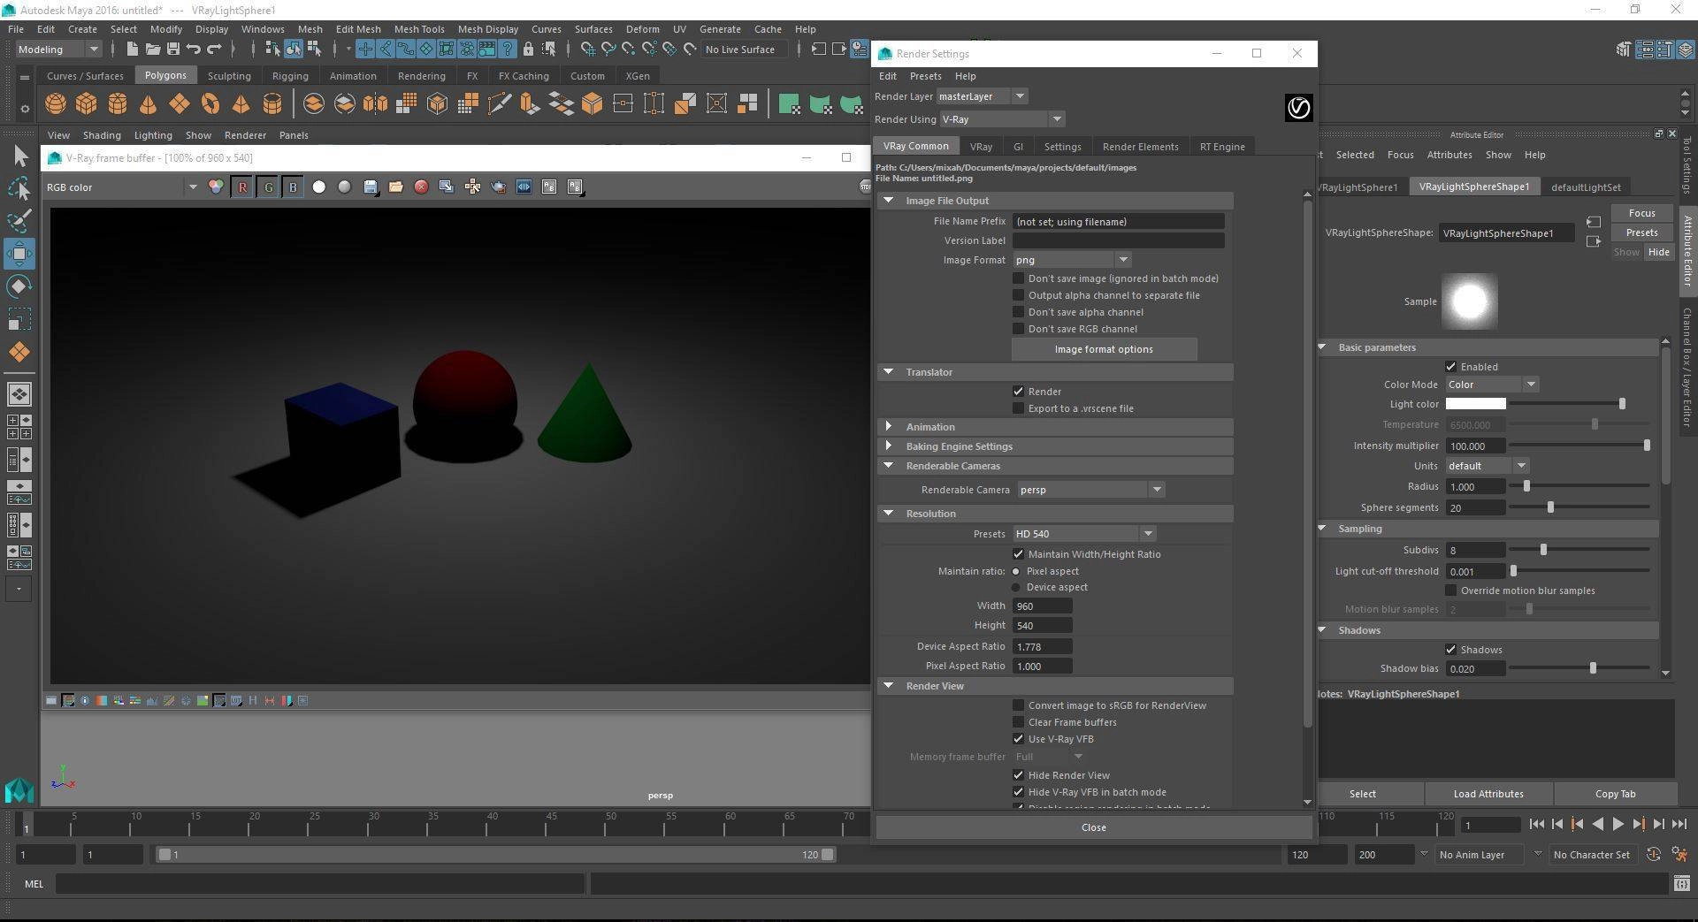The image size is (1698, 922).
Task: Enable Don't save image checkbox
Action: pos(1018,278)
